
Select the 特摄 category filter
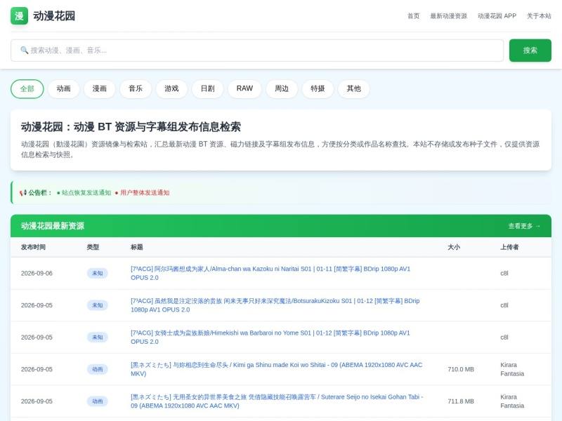[318, 89]
